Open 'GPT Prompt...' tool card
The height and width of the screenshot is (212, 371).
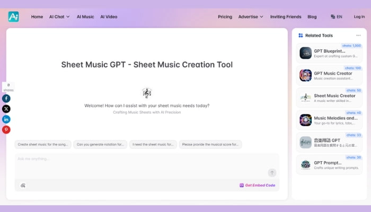click(x=329, y=165)
